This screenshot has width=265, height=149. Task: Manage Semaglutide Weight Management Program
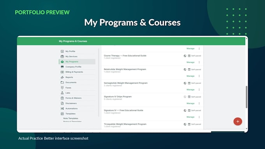click(x=191, y=89)
